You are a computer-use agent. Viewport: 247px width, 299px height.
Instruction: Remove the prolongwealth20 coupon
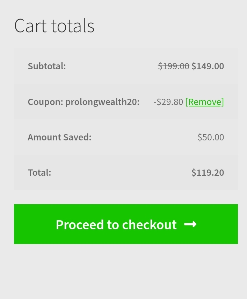click(x=204, y=102)
